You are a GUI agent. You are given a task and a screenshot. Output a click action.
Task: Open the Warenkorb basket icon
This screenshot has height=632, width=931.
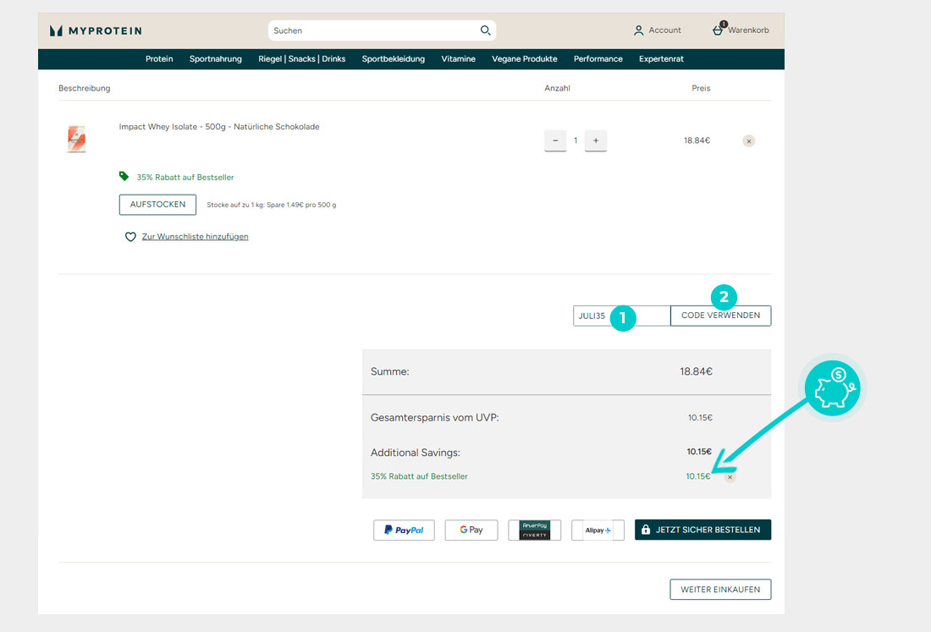tap(719, 29)
